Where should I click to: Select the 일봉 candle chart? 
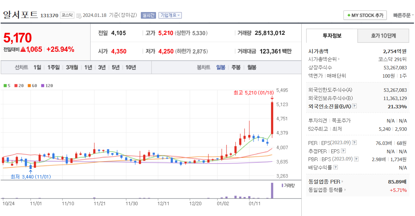point(221,67)
